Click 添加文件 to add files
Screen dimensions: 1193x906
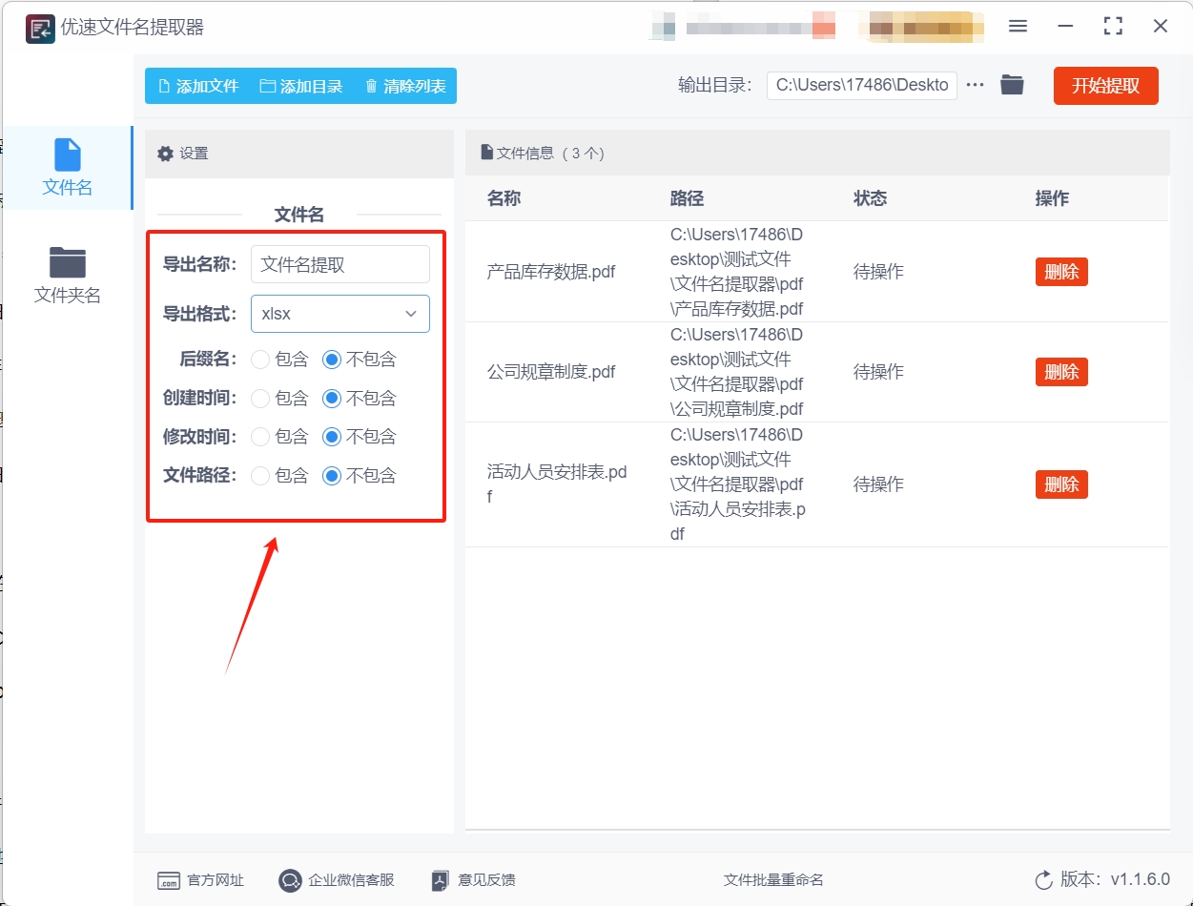(x=197, y=86)
